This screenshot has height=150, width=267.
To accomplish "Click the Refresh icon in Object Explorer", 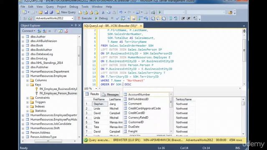I will click(60, 31).
